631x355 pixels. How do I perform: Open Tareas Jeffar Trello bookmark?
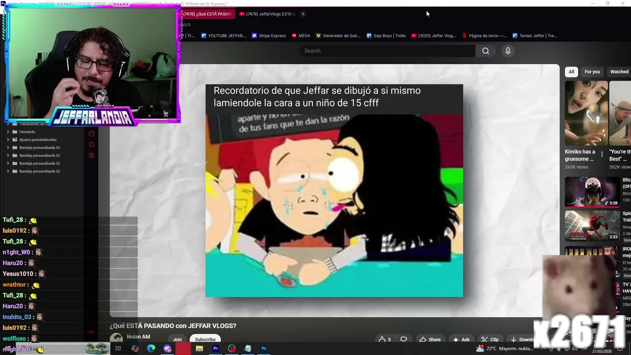click(x=535, y=35)
